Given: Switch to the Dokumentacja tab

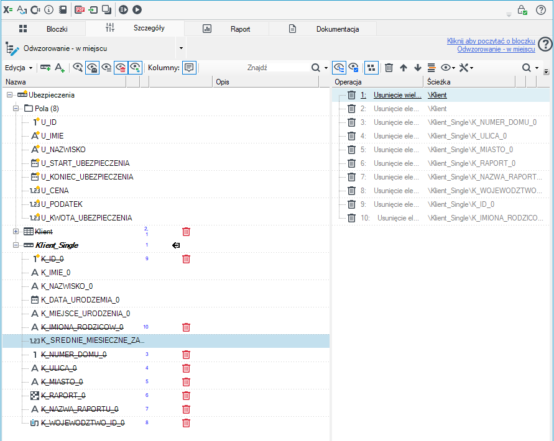Looking at the screenshot, I should coord(323,29).
